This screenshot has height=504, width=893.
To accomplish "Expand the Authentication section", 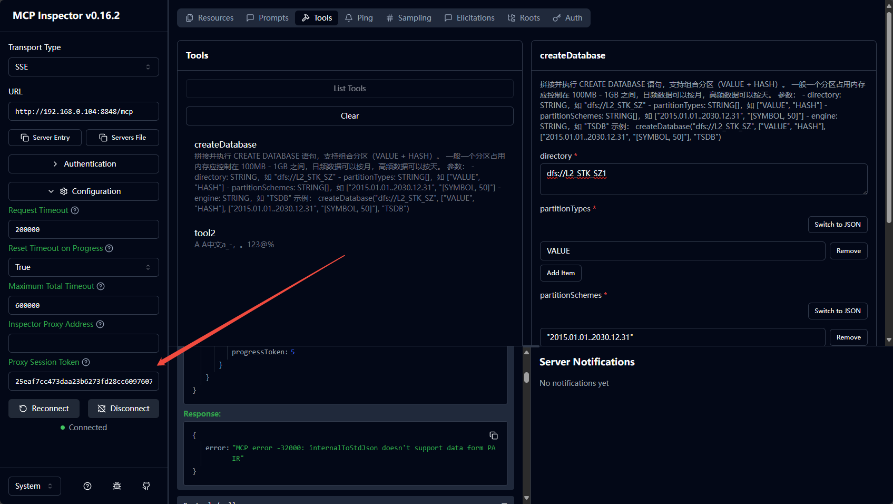I will pos(83,164).
